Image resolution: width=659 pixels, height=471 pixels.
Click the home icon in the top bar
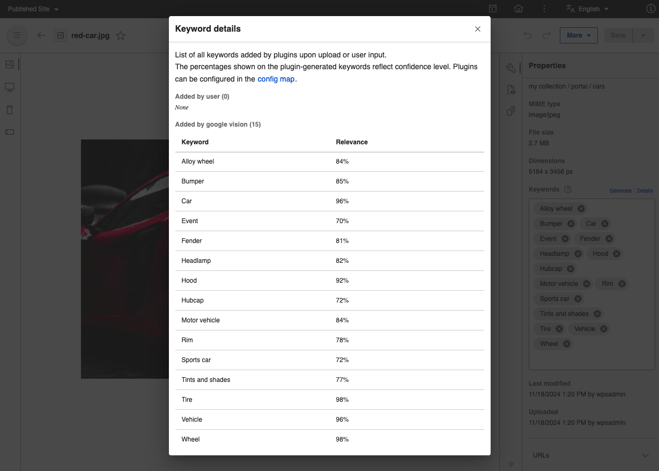518,9
